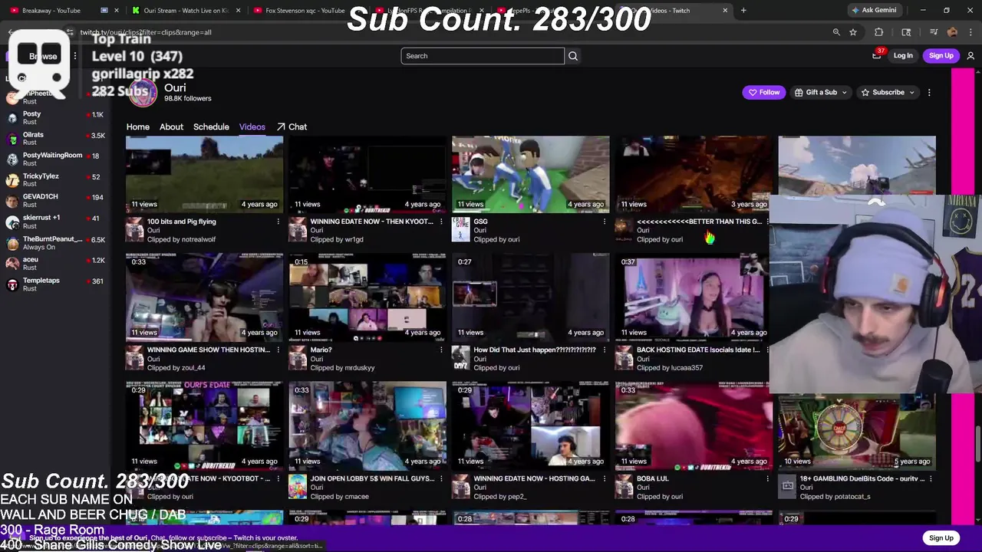Open 'Clipped by lucaaa357' link
This screenshot has height=552, width=982.
670,368
